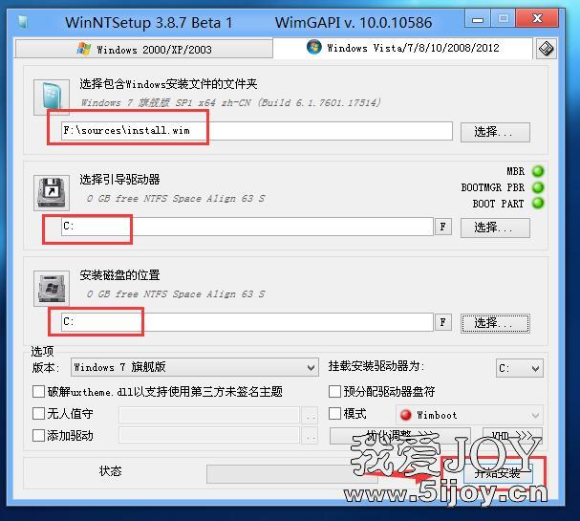Click the MBR green status light
Image resolution: width=580 pixels, height=521 pixels.
(538, 171)
